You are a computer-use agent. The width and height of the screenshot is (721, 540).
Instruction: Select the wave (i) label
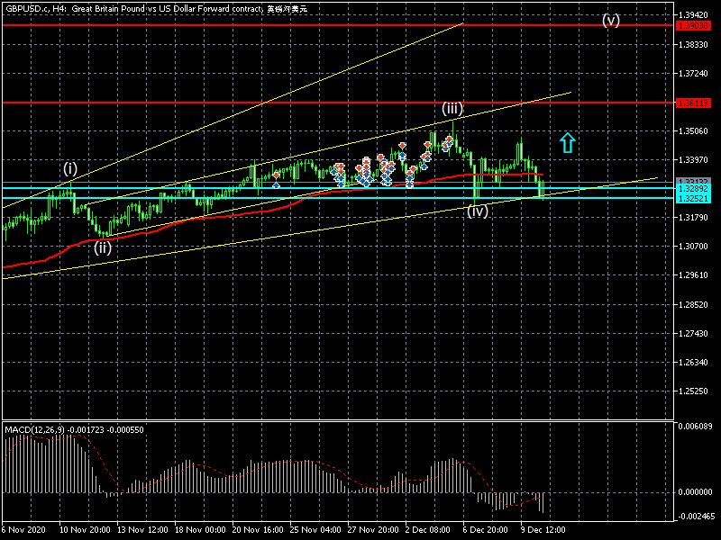point(69,168)
